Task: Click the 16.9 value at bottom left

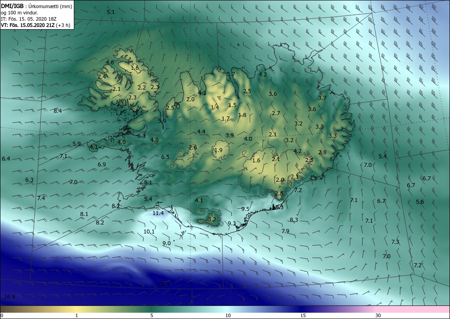Action: click(x=10, y=297)
